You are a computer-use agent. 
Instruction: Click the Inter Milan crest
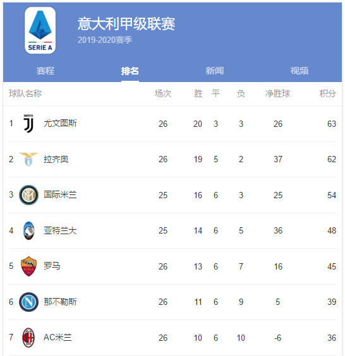coord(28,195)
